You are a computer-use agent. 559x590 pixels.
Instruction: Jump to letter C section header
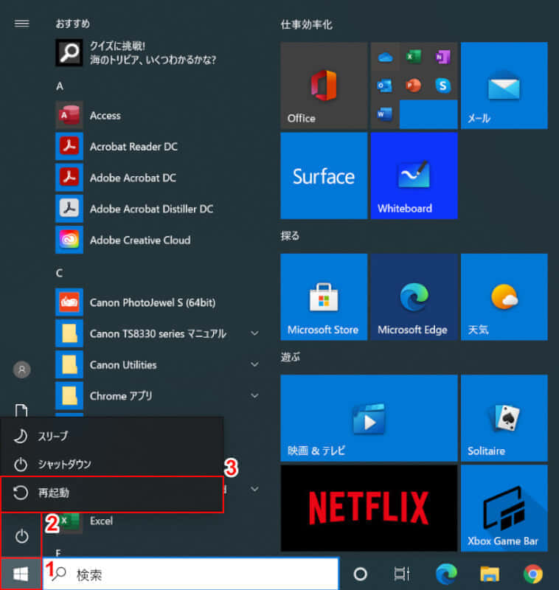(60, 273)
